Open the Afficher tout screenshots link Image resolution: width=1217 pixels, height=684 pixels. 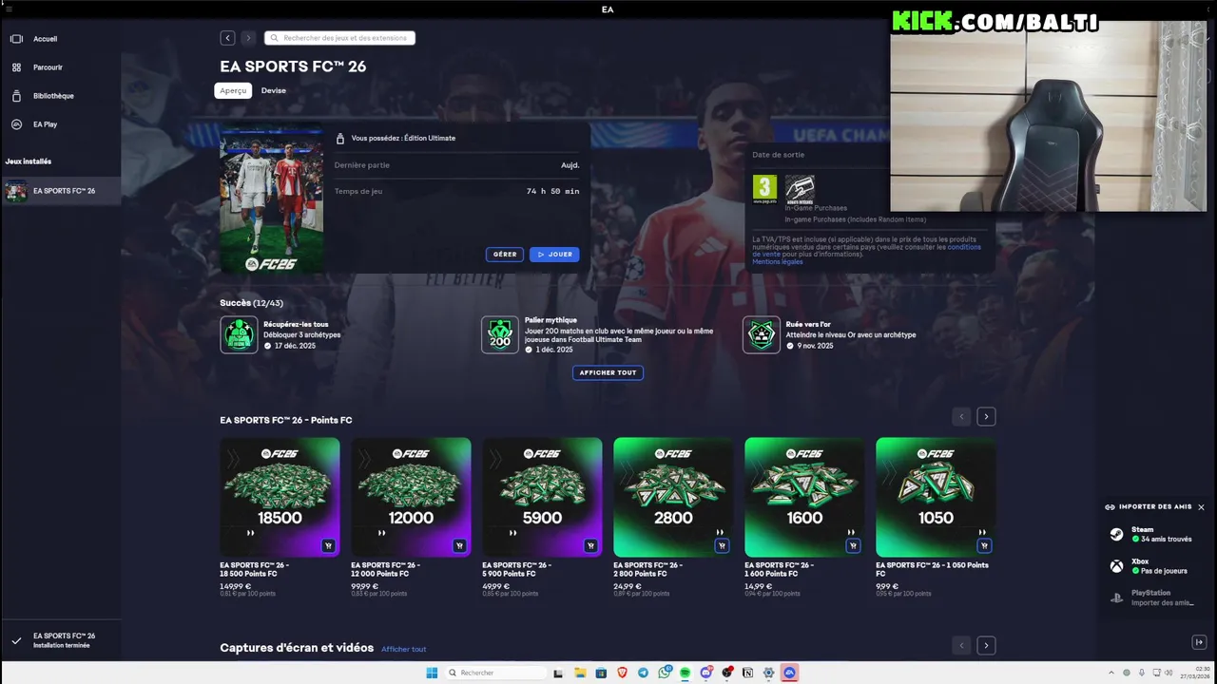point(403,649)
